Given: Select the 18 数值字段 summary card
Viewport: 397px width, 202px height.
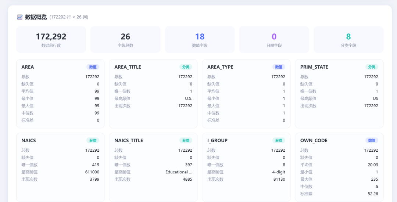Looking at the screenshot, I should click(x=200, y=40).
